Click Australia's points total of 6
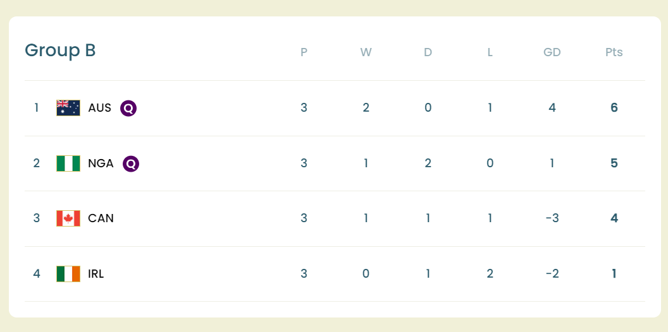Viewport: 668px width, 332px height. pos(614,108)
